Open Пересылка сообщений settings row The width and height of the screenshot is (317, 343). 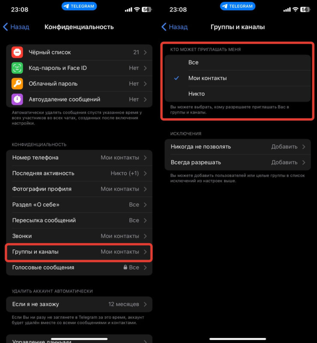click(x=79, y=220)
